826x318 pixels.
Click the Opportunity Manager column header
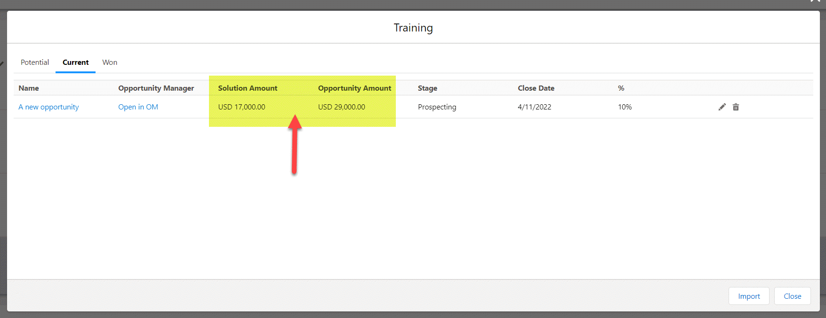(x=156, y=88)
